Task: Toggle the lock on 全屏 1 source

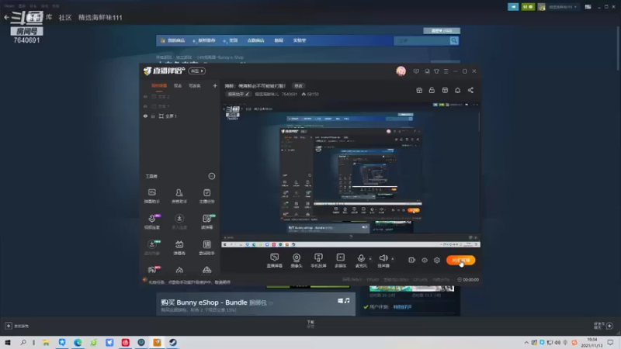Action: tap(153, 116)
